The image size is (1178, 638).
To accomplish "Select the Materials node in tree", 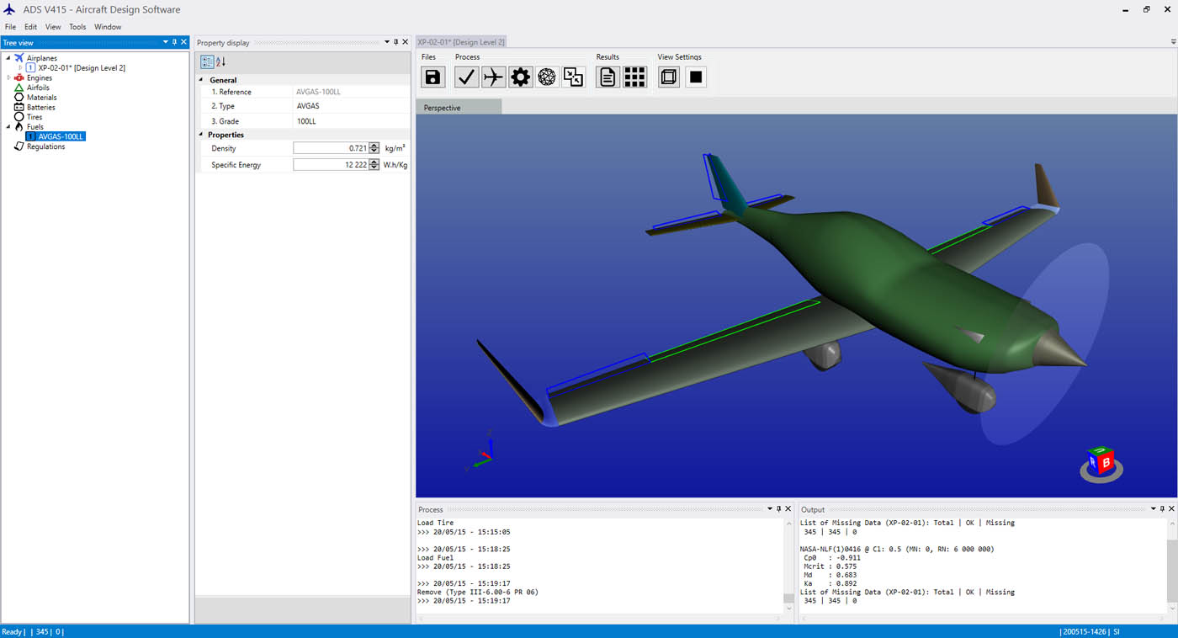I will click(x=41, y=98).
